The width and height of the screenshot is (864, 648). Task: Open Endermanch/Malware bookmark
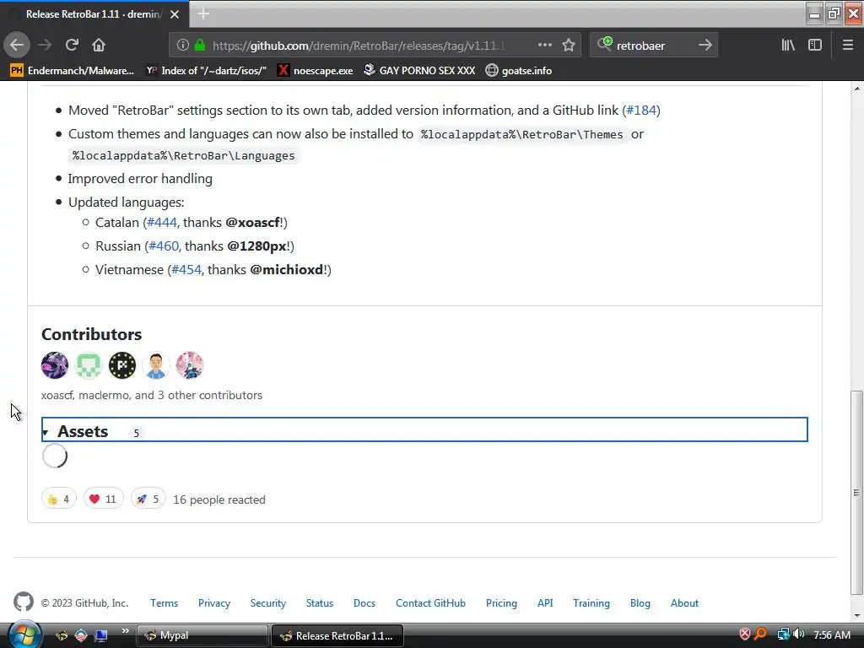pos(73,71)
